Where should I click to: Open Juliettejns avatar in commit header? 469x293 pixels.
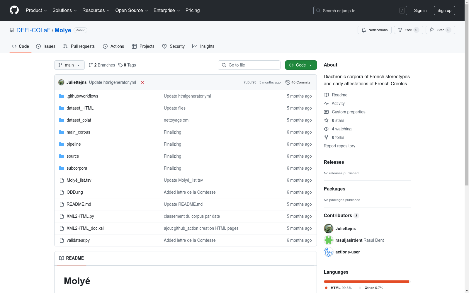point(61,82)
